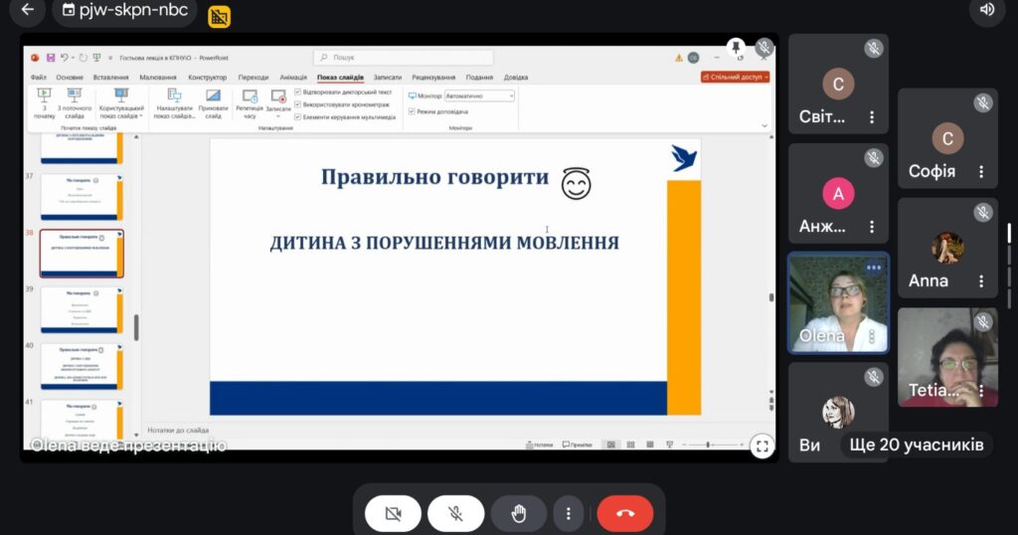Go back with the top-left arrow
The width and height of the screenshot is (1018, 535).
point(27,10)
